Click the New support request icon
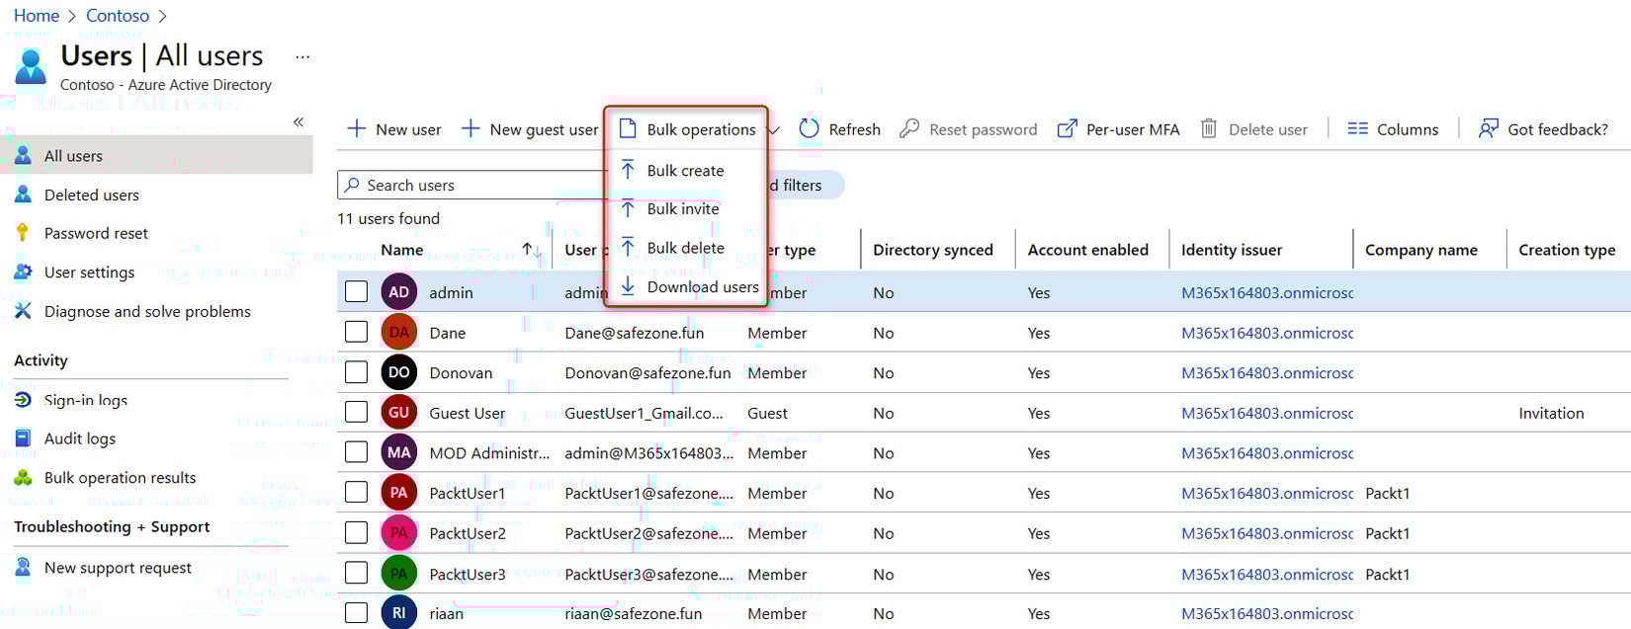The width and height of the screenshot is (1631, 629). 23,568
